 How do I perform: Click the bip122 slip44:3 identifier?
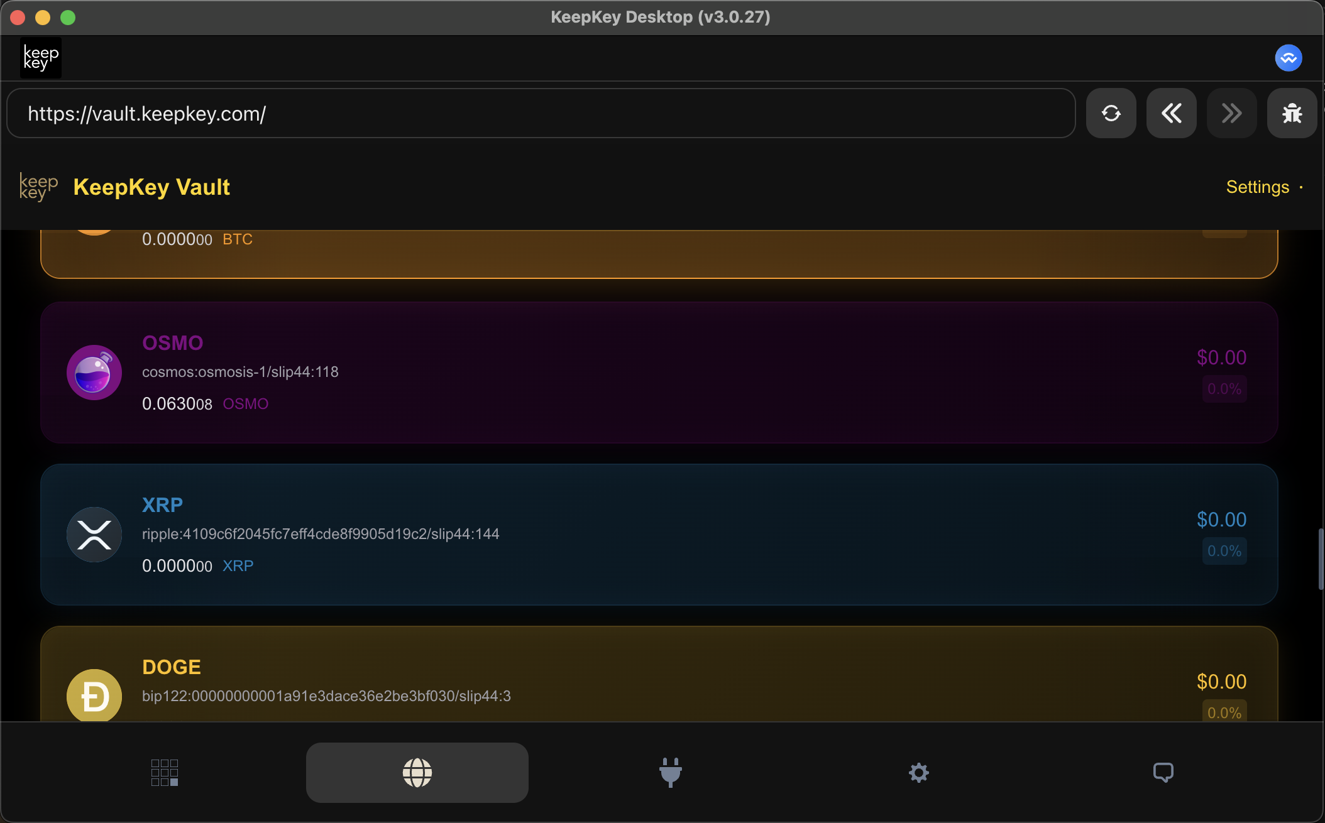click(x=326, y=696)
